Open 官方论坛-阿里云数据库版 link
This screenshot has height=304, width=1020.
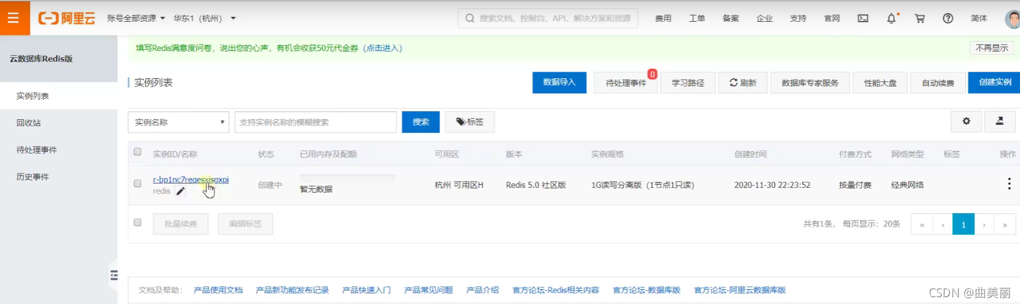pyautogui.click(x=740, y=290)
